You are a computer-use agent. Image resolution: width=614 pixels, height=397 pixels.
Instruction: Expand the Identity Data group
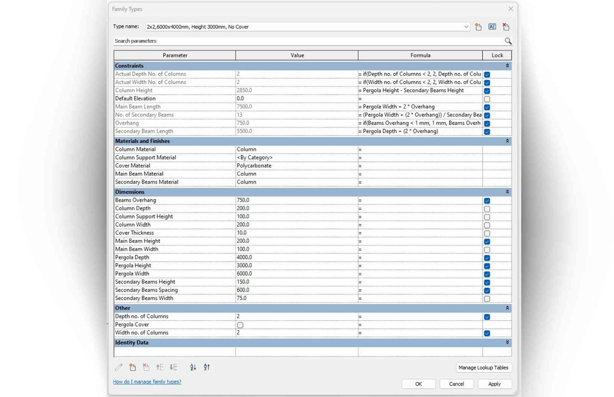click(507, 343)
